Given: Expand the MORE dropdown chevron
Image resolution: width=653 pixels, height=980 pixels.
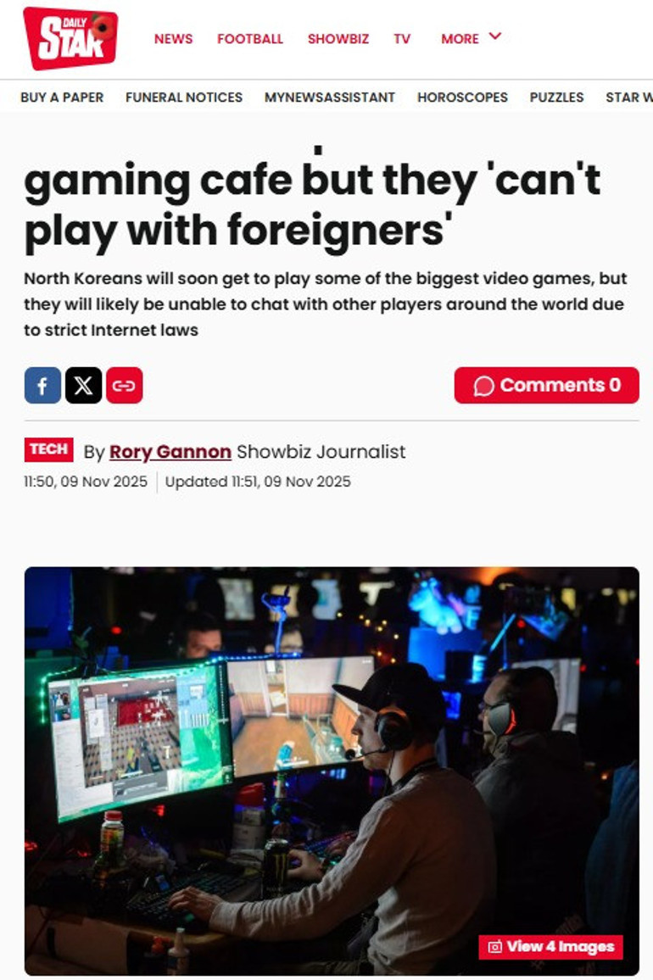Looking at the screenshot, I should (x=494, y=36).
